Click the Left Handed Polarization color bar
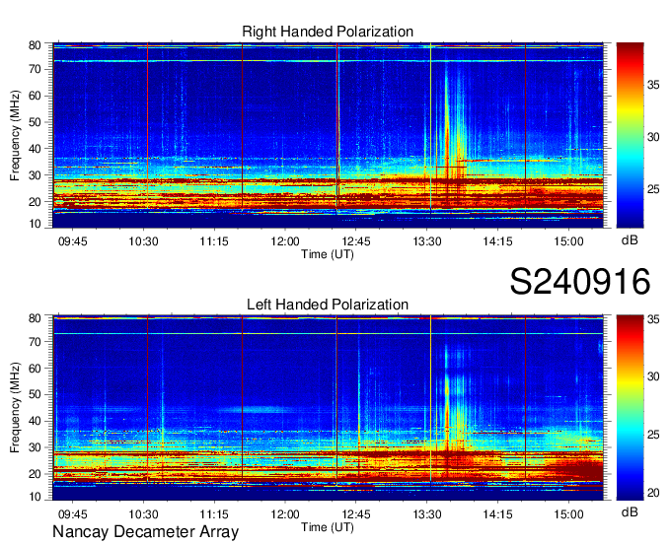Screen dimensions: 671x544 630,407
